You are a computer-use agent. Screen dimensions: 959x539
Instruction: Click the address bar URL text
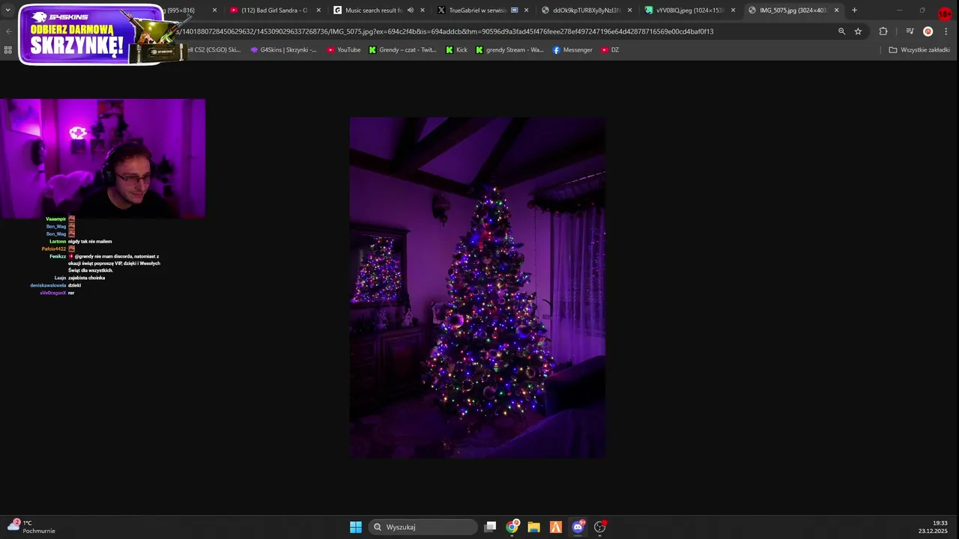445,31
